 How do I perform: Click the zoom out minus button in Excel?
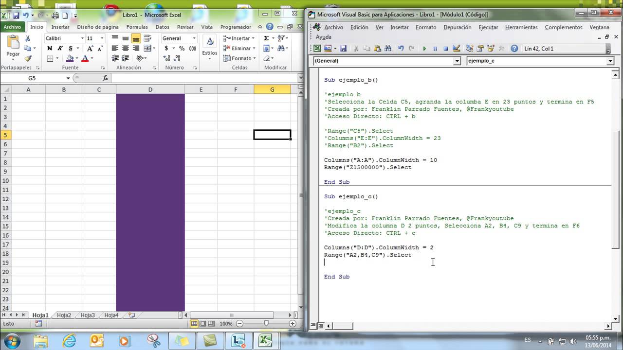239,324
